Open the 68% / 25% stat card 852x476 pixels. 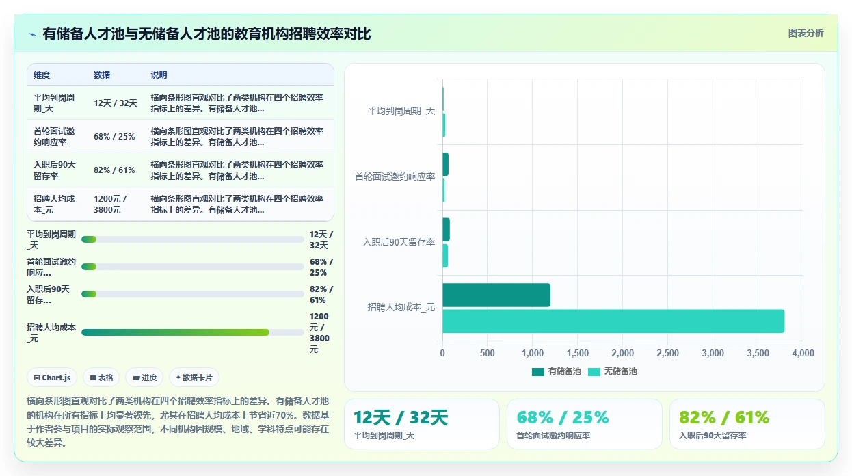585,424
